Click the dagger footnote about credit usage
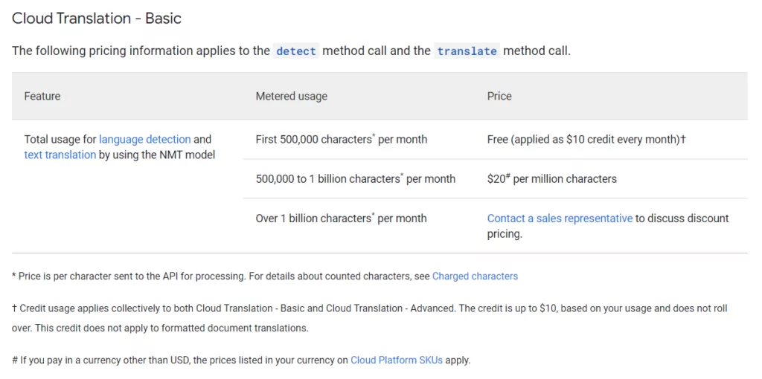The image size is (762, 379). 369,318
